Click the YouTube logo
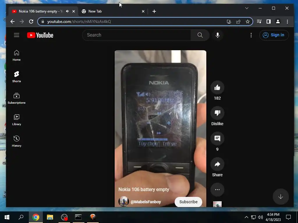Screen dimensions: 298x223 point(40,35)
